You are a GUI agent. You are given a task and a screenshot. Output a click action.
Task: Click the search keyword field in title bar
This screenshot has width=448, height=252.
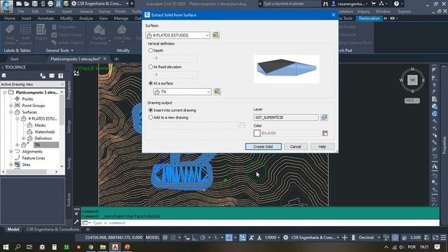(291, 3)
